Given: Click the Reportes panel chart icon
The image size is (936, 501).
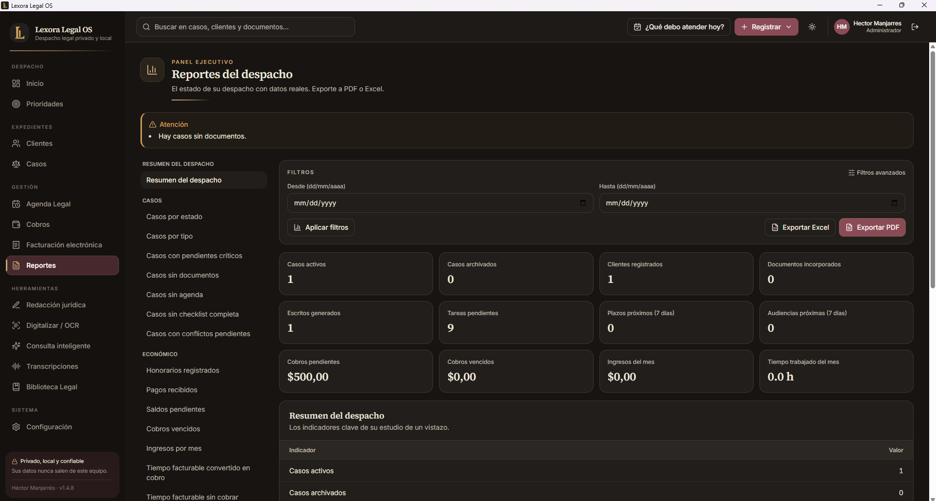Looking at the screenshot, I should click(152, 70).
